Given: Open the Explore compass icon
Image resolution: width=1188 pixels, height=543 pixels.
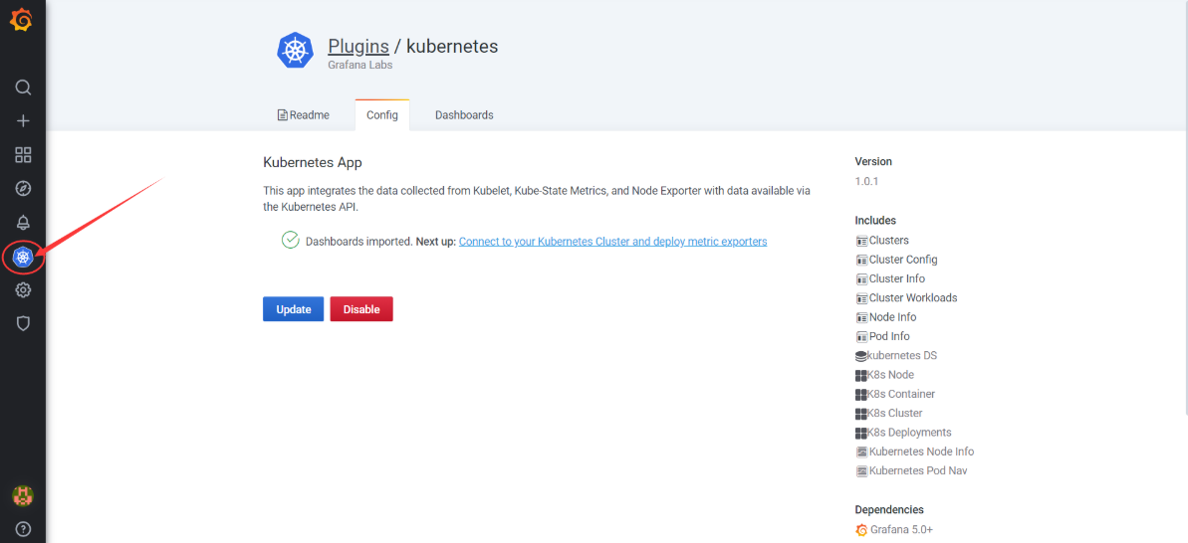Looking at the screenshot, I should point(24,188).
